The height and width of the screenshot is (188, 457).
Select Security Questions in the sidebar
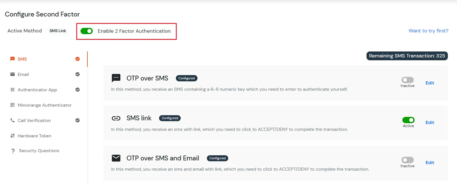click(x=39, y=151)
